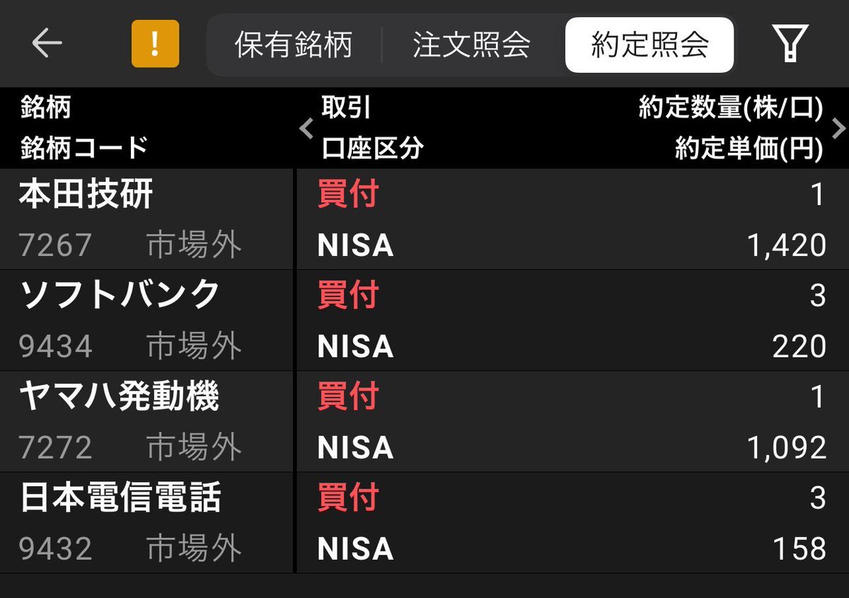Open the ソフトバンク stock row

(424, 321)
